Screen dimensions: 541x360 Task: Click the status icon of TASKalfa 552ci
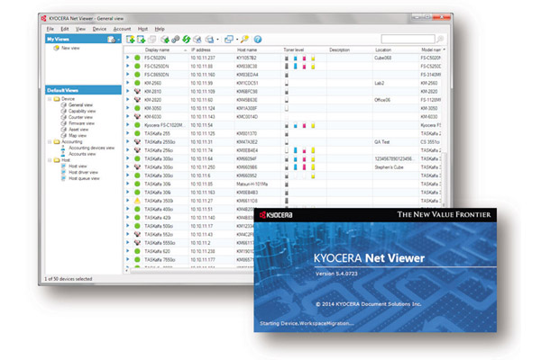click(137, 234)
